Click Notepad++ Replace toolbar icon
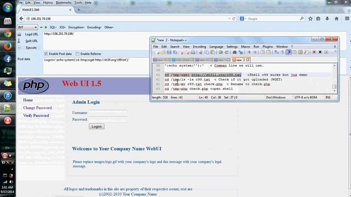The image size is (351, 197). (241, 53)
